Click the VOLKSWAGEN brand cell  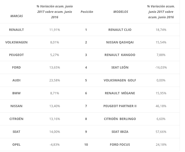(x=16, y=42)
